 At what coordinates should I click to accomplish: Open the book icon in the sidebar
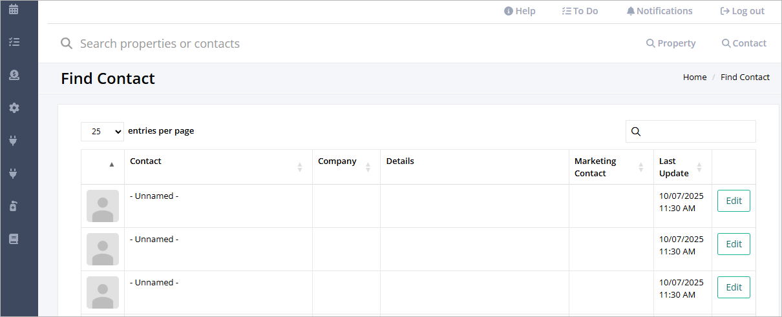[x=14, y=239]
